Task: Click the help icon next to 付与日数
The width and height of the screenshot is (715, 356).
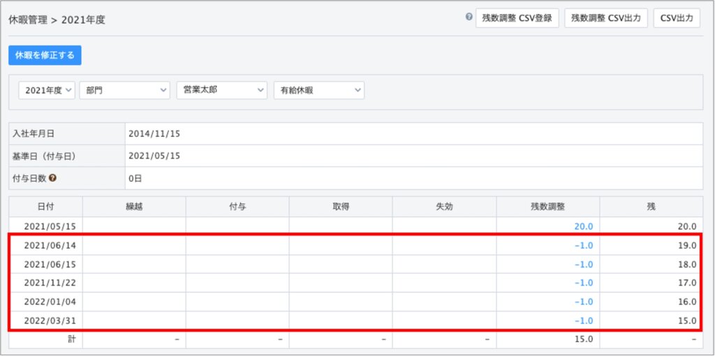Action: click(x=52, y=178)
